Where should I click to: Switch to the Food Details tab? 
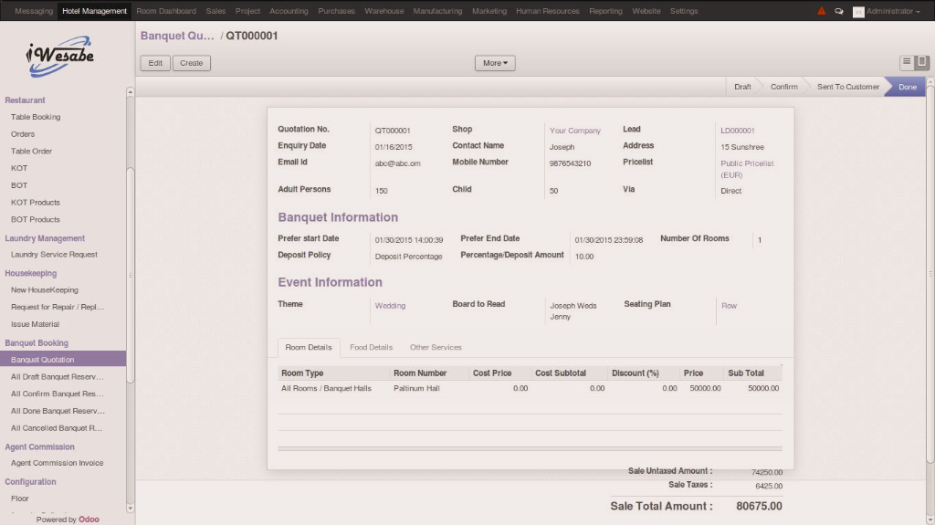pyautogui.click(x=371, y=348)
